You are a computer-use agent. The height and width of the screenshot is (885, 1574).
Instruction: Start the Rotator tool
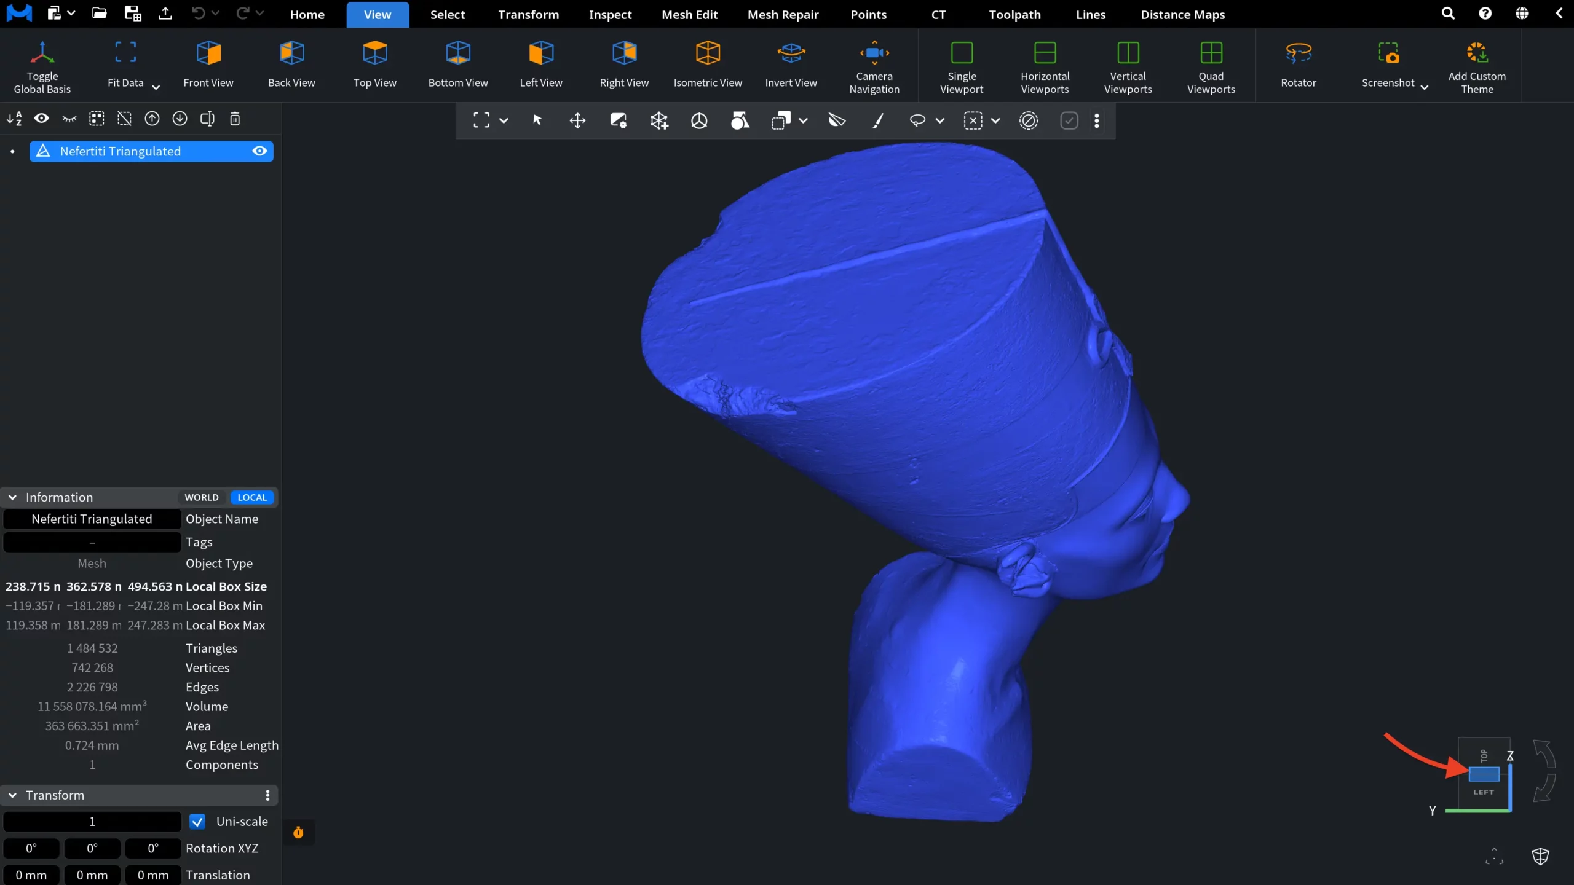(1299, 65)
